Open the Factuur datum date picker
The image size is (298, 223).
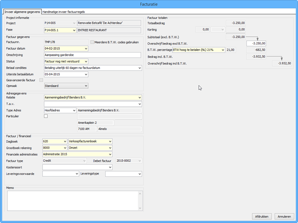[86, 49]
